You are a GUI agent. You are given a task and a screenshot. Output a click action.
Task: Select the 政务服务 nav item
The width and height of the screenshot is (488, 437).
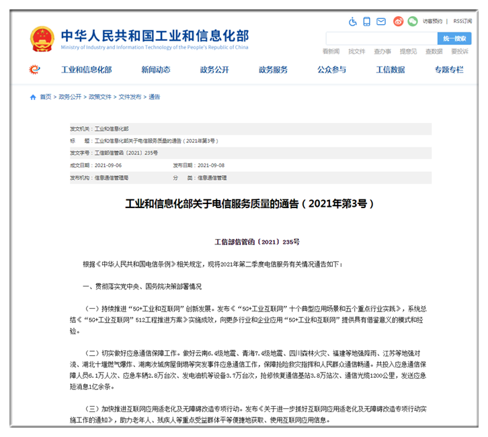pos(273,70)
